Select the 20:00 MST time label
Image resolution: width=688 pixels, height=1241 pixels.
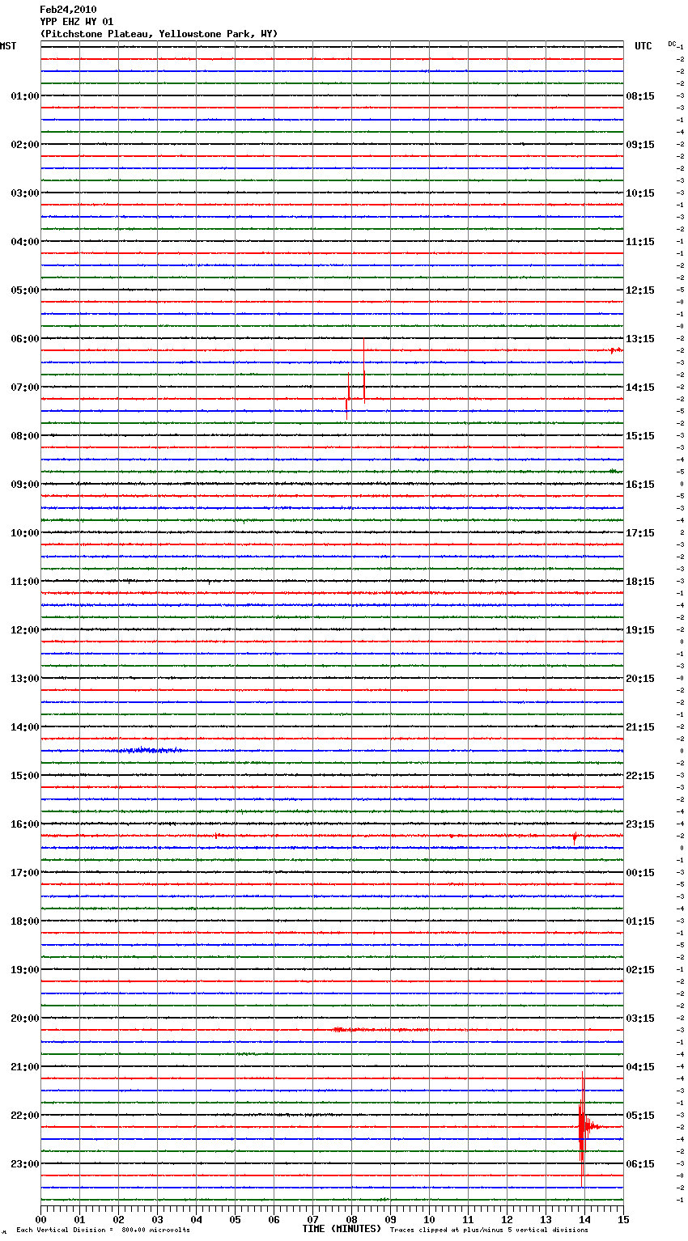pyautogui.click(x=25, y=1019)
